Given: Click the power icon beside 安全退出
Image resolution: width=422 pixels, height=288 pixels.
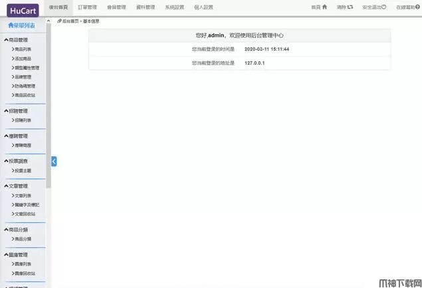Looking at the screenshot, I should (x=383, y=7).
